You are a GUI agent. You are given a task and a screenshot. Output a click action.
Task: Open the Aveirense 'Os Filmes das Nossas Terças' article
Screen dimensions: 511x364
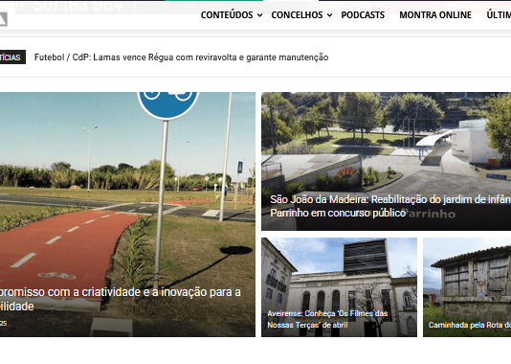pos(327,319)
